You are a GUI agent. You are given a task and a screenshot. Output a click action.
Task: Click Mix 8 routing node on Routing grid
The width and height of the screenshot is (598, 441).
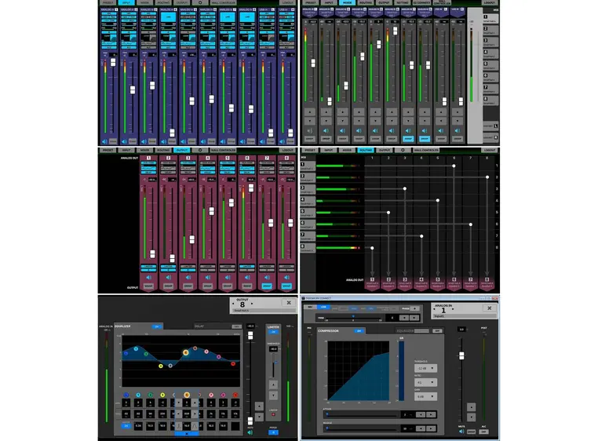[x=372, y=248]
